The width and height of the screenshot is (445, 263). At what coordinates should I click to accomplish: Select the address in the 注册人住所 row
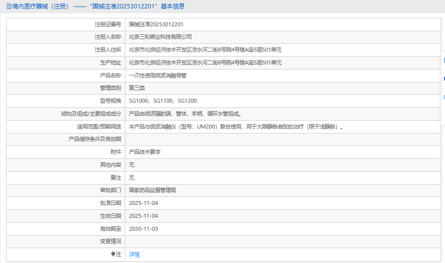click(205, 50)
